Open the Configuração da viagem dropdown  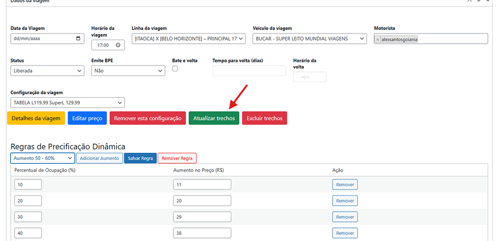coord(67,103)
